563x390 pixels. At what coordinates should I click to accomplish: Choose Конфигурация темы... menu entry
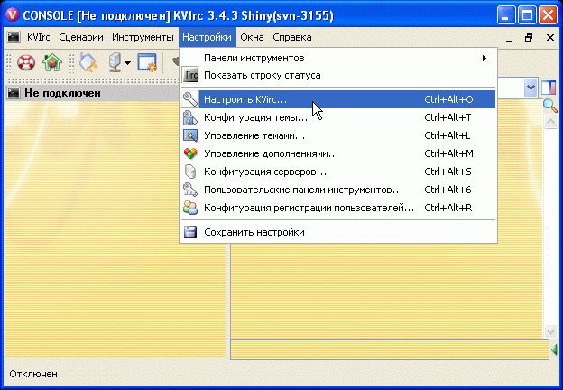pos(338,117)
